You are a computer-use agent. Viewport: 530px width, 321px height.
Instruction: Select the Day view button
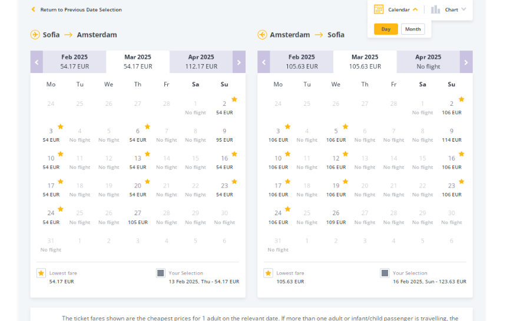(x=386, y=29)
